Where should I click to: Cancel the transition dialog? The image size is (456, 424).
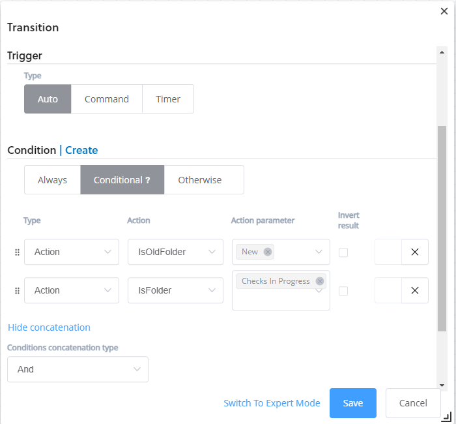click(x=413, y=403)
